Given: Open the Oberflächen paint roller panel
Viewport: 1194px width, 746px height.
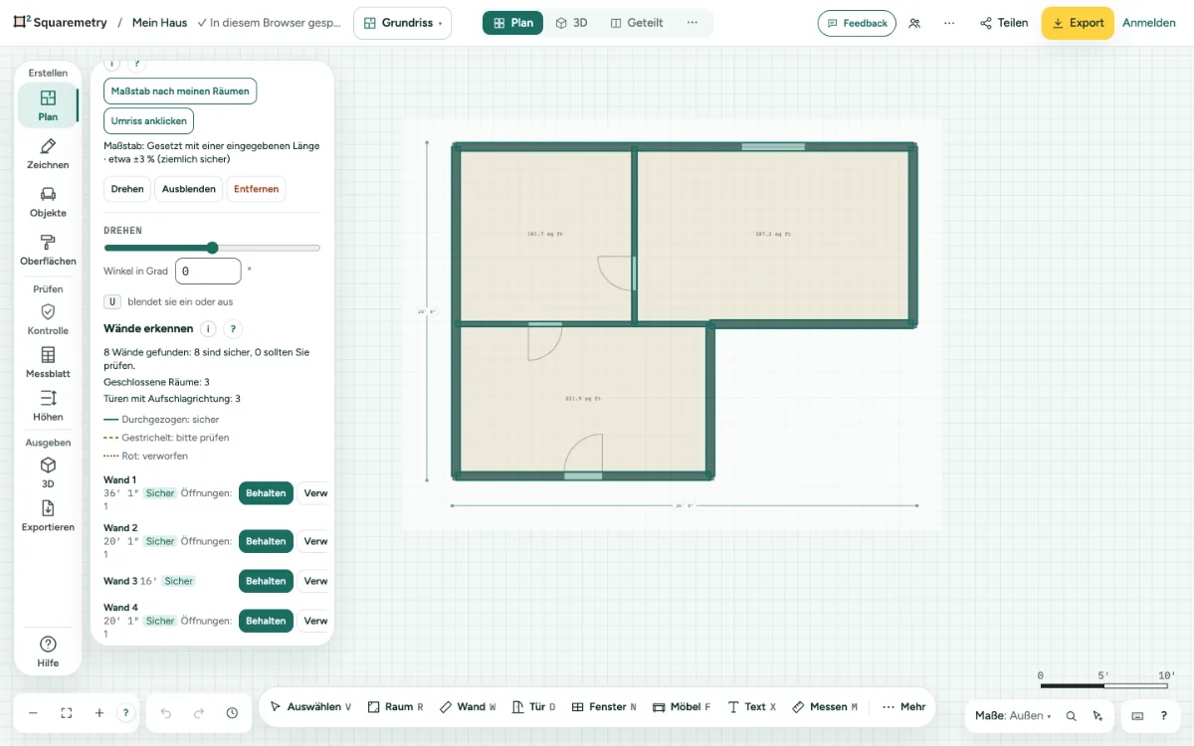Looking at the screenshot, I should tap(48, 250).
